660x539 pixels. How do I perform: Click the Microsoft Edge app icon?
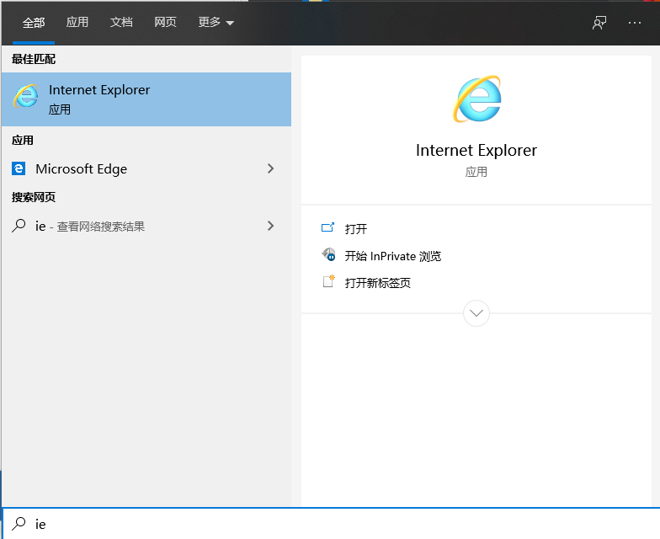[19, 168]
